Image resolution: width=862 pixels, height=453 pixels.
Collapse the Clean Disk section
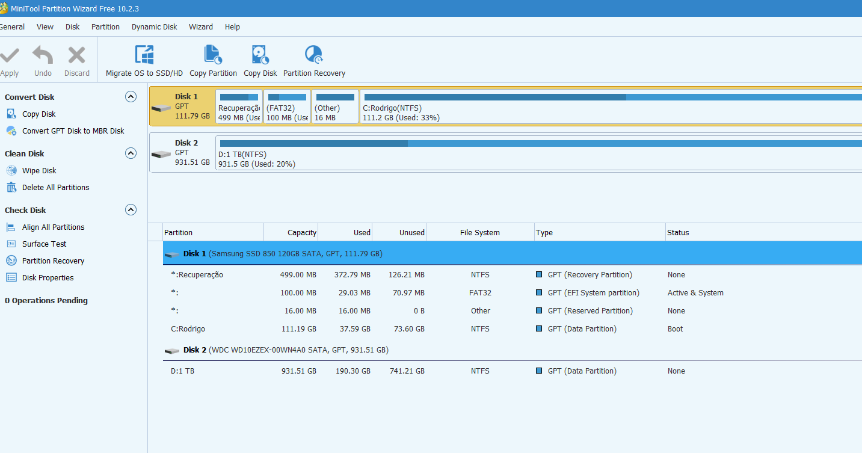click(131, 153)
